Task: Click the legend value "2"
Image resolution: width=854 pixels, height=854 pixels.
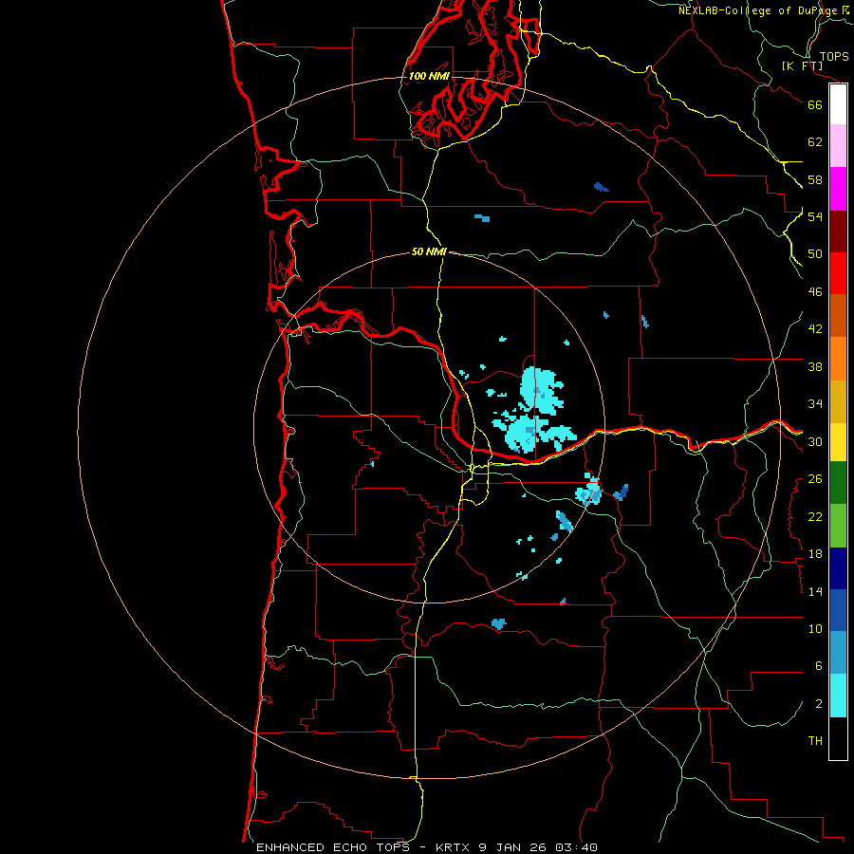Action: coord(819,704)
